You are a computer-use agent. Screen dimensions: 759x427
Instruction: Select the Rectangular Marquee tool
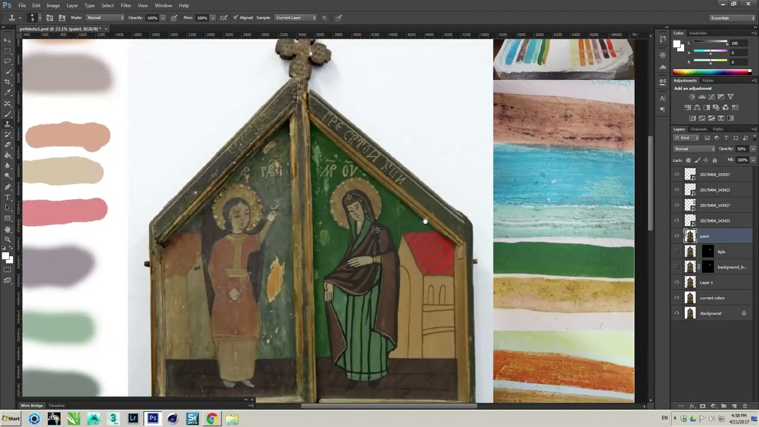[8, 50]
